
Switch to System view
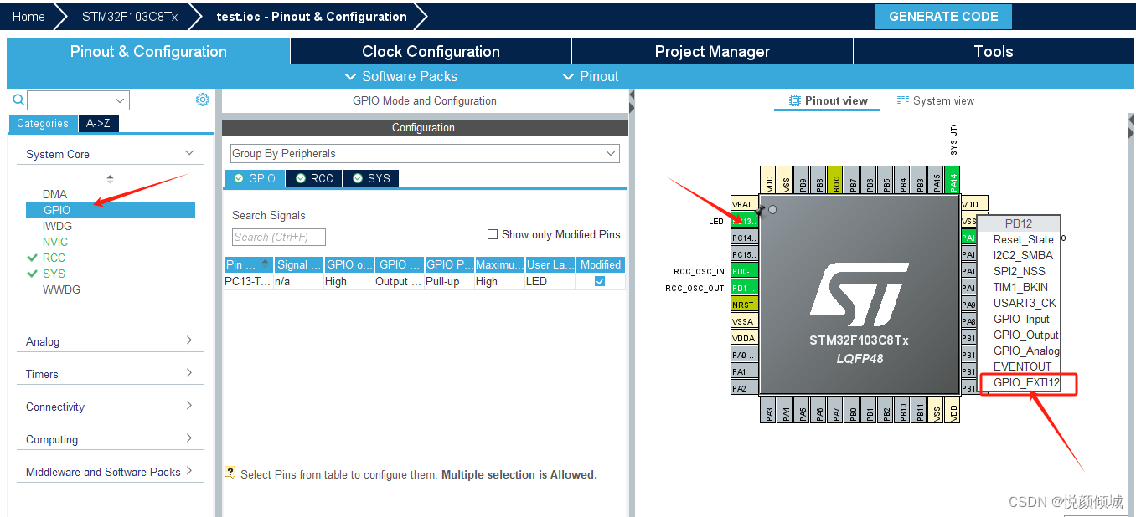pos(936,100)
